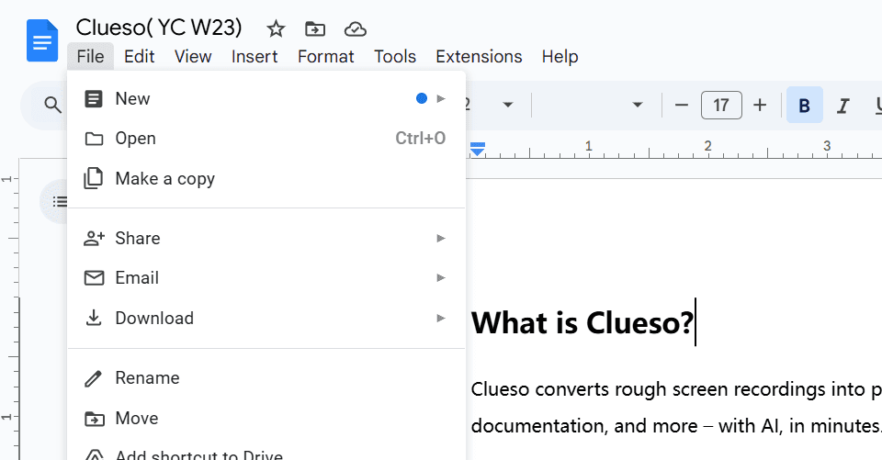Open the File menu
Image resolution: width=882 pixels, height=460 pixels.
(x=91, y=57)
